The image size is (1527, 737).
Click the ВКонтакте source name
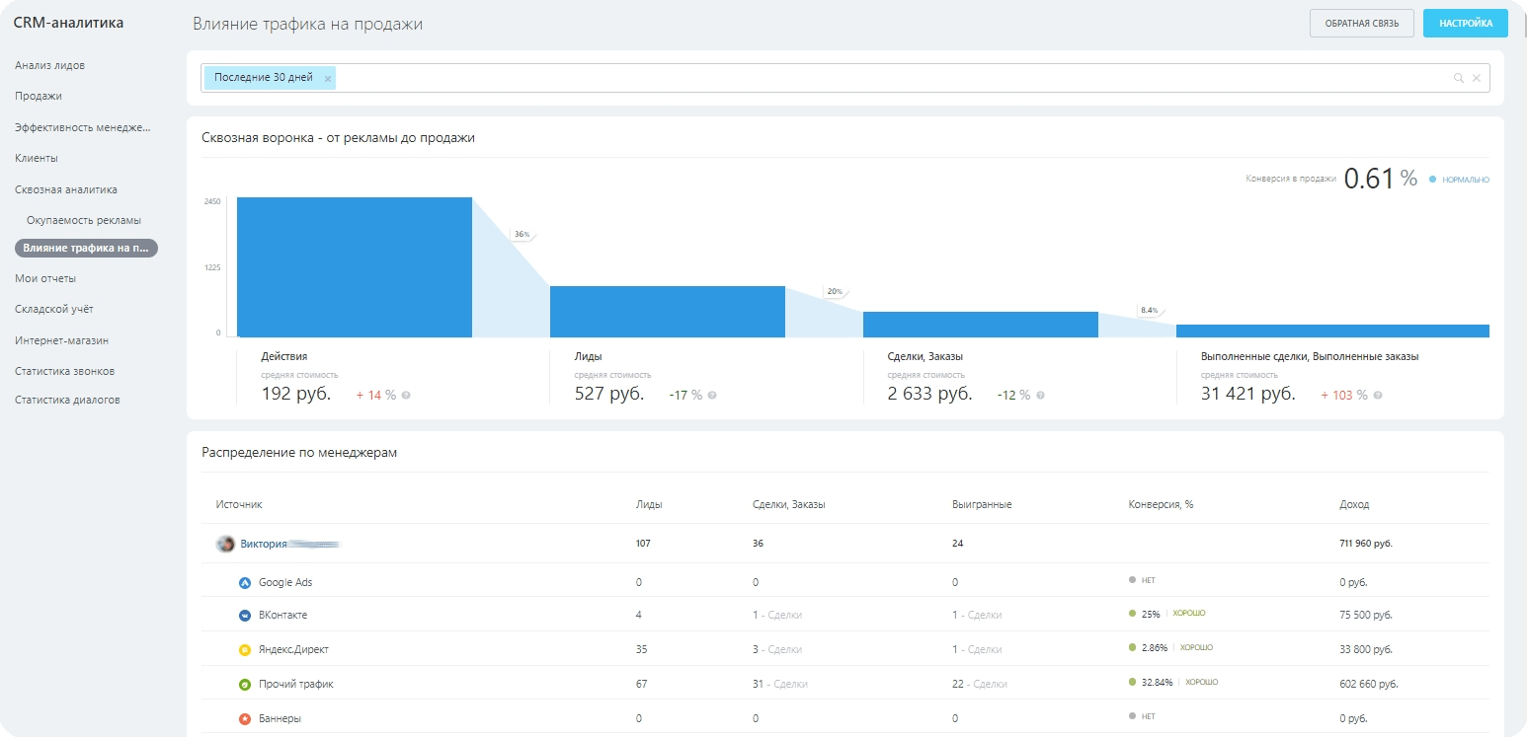[282, 616]
